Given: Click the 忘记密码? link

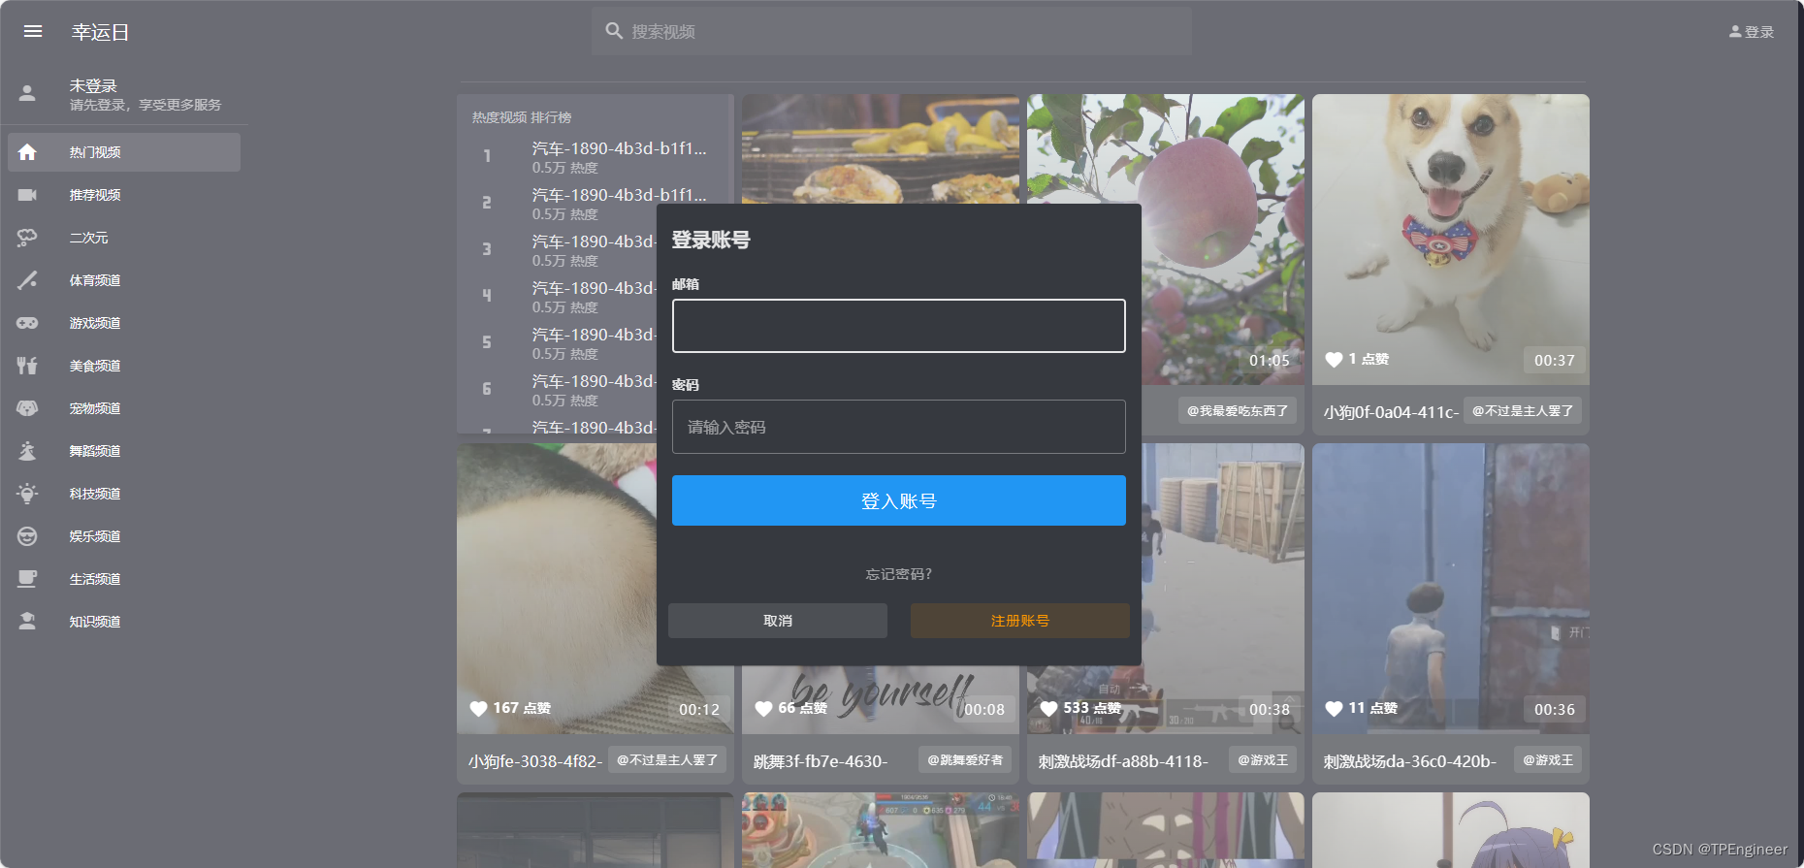Looking at the screenshot, I should [x=898, y=574].
